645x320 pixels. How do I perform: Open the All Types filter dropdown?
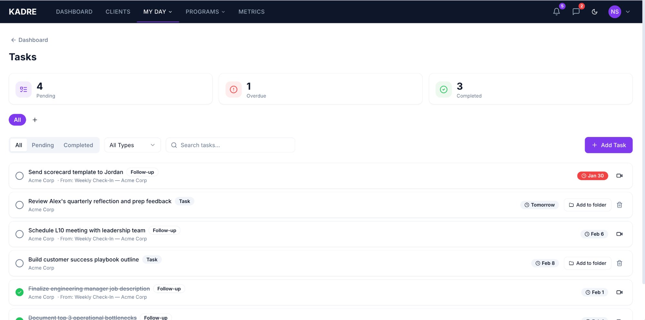pos(132,145)
